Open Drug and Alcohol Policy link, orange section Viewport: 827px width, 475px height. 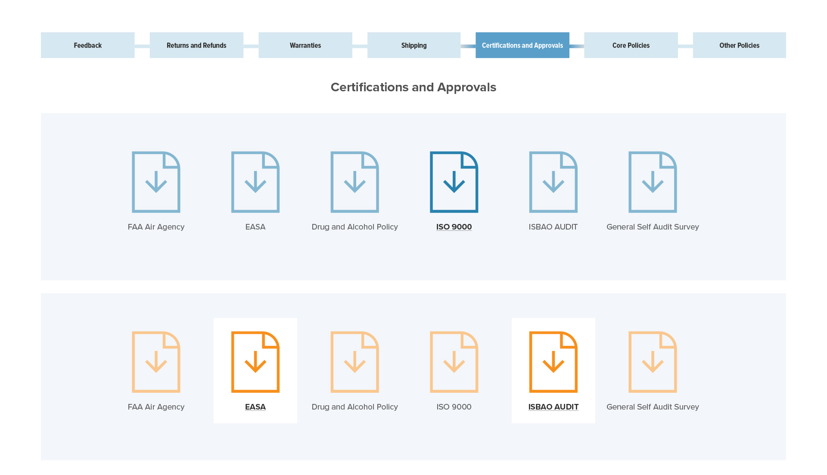[x=354, y=407]
